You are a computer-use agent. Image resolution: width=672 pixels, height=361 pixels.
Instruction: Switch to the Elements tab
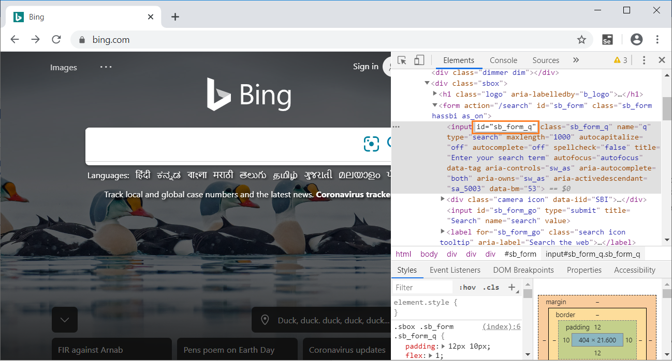[x=459, y=60]
